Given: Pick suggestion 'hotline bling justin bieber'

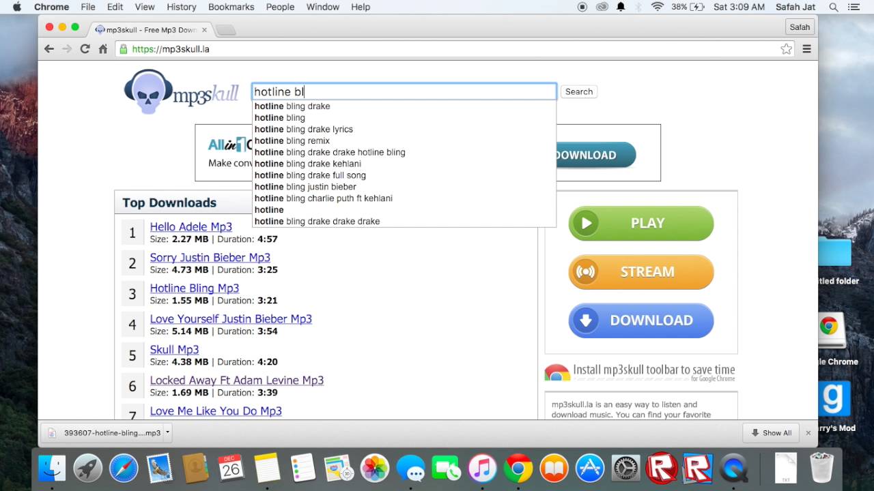Looking at the screenshot, I should 305,186.
